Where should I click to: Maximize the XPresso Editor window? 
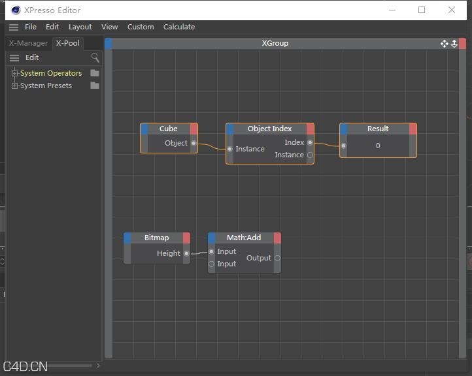click(x=422, y=10)
